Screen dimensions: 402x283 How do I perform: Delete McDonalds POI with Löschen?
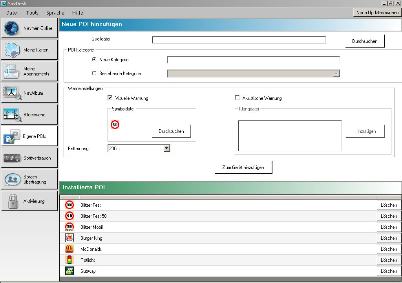tap(389, 249)
